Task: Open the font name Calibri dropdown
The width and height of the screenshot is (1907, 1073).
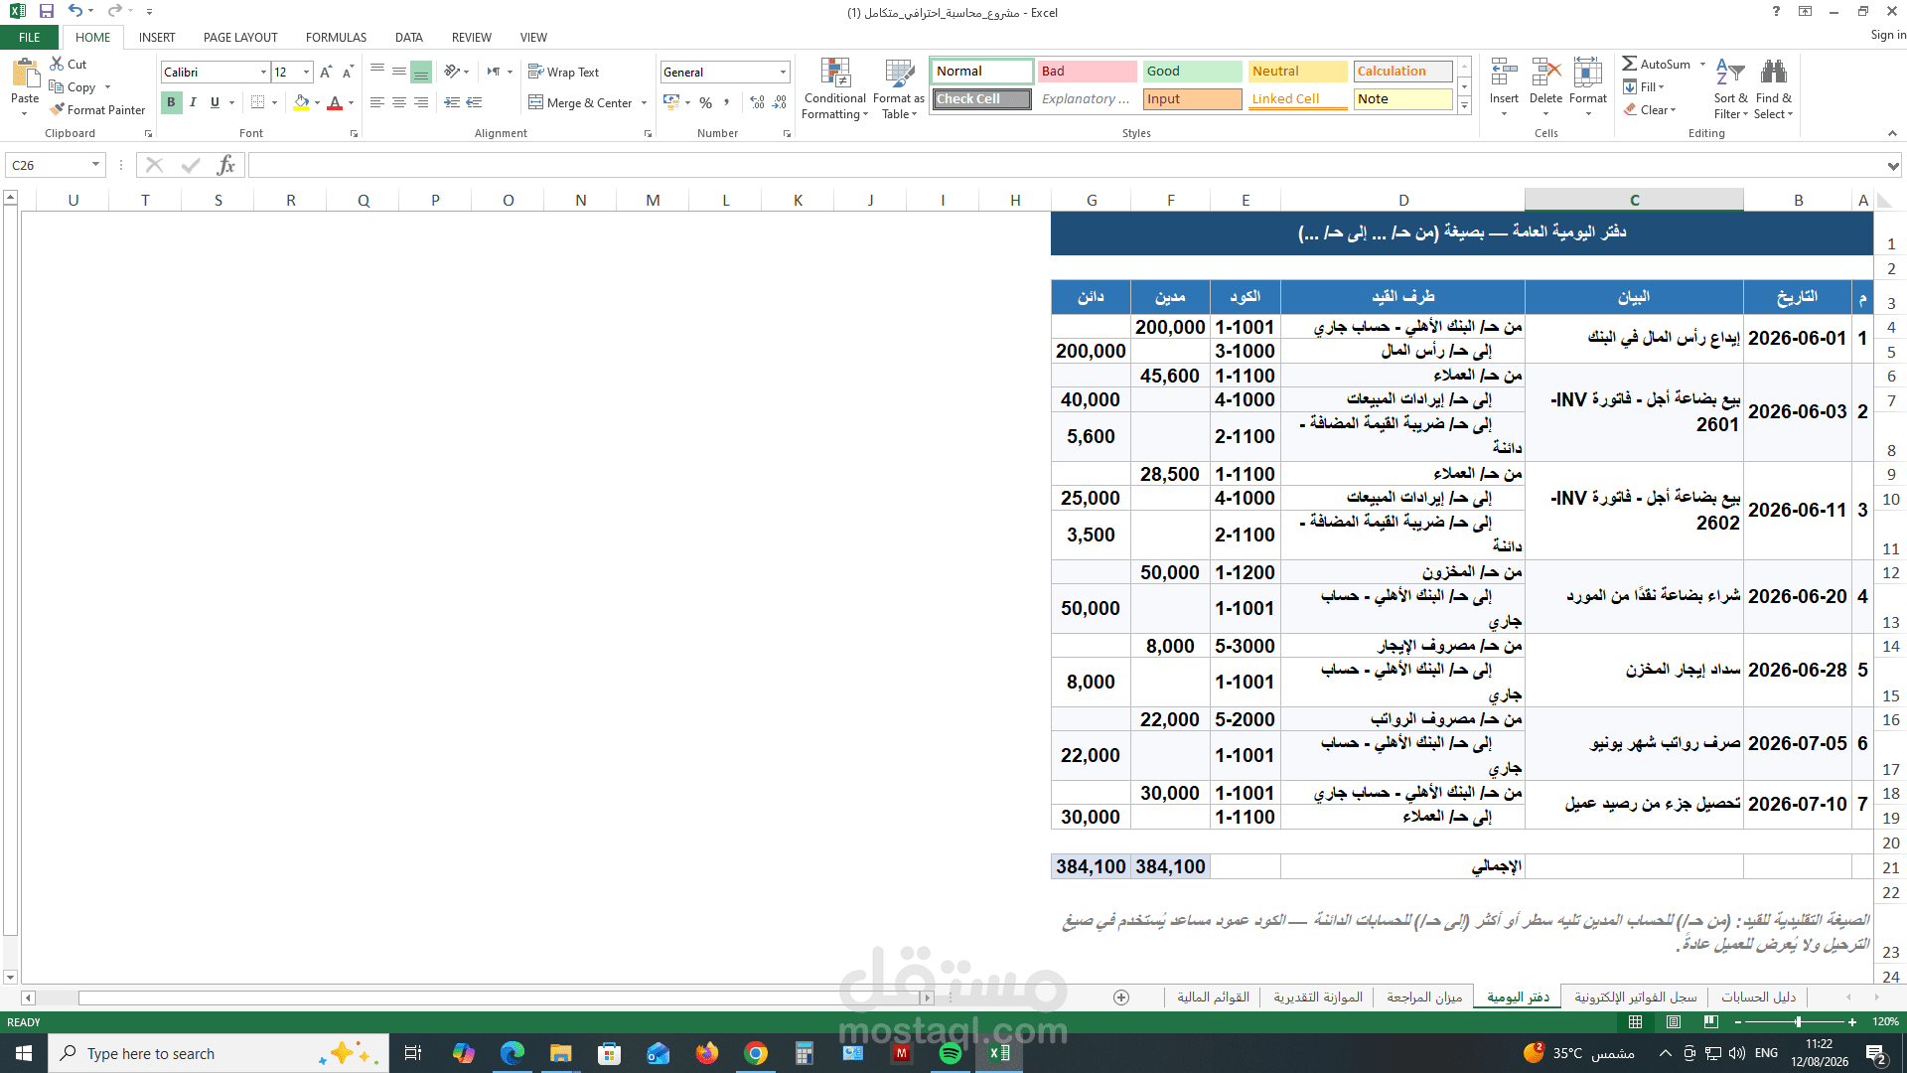Action: click(x=263, y=72)
